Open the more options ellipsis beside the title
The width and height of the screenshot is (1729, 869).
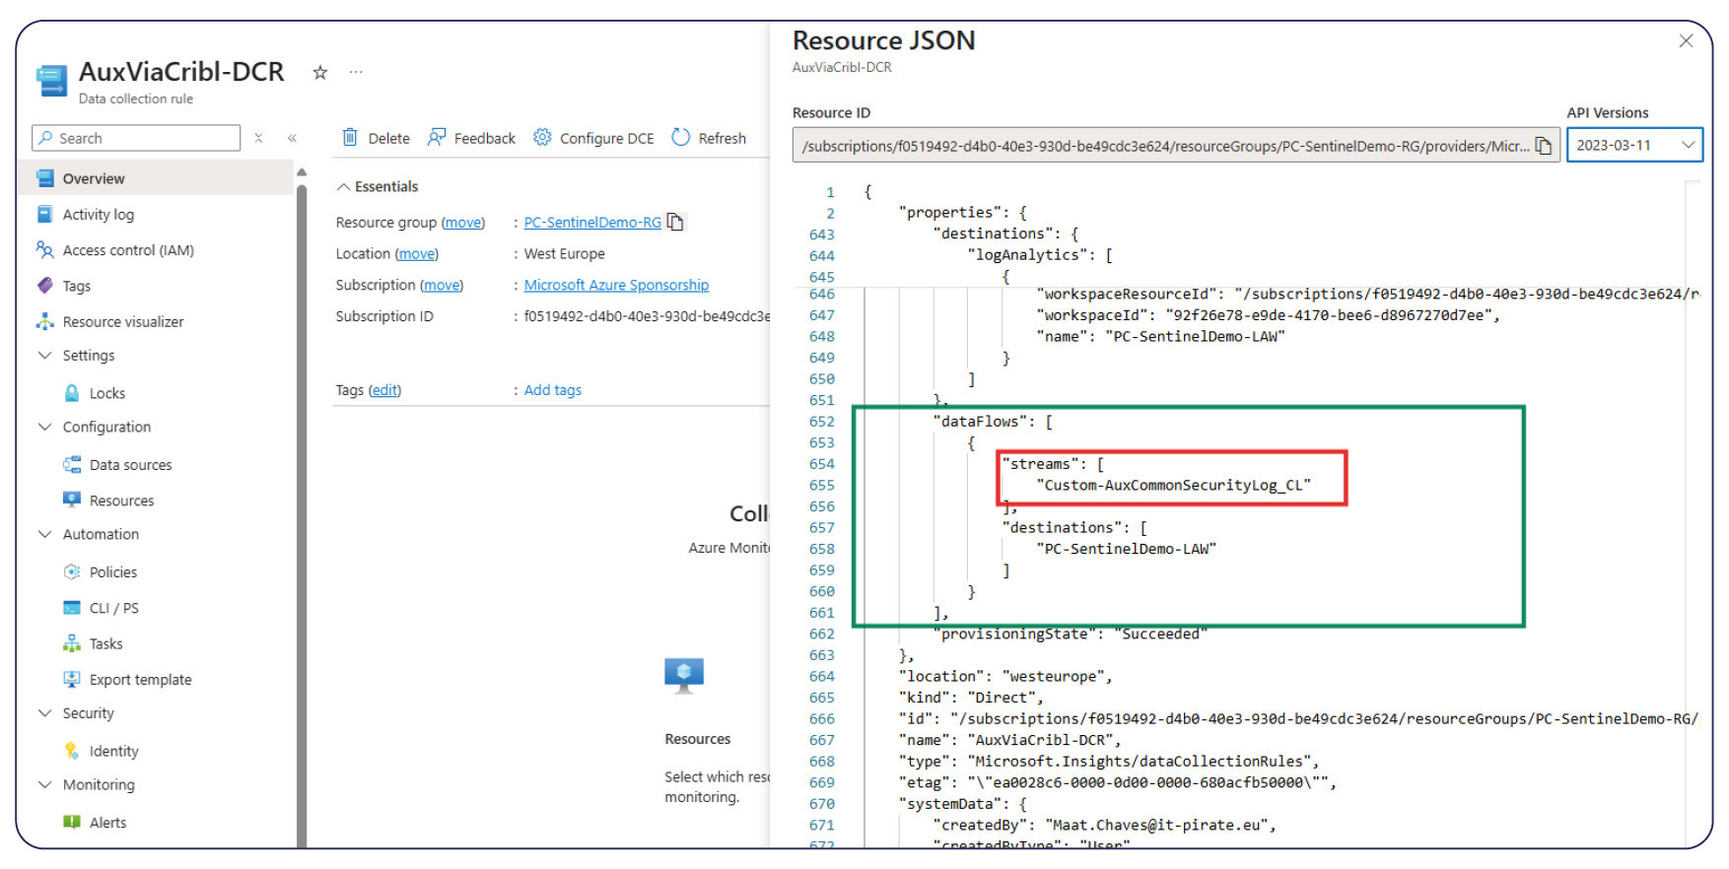coord(356,72)
